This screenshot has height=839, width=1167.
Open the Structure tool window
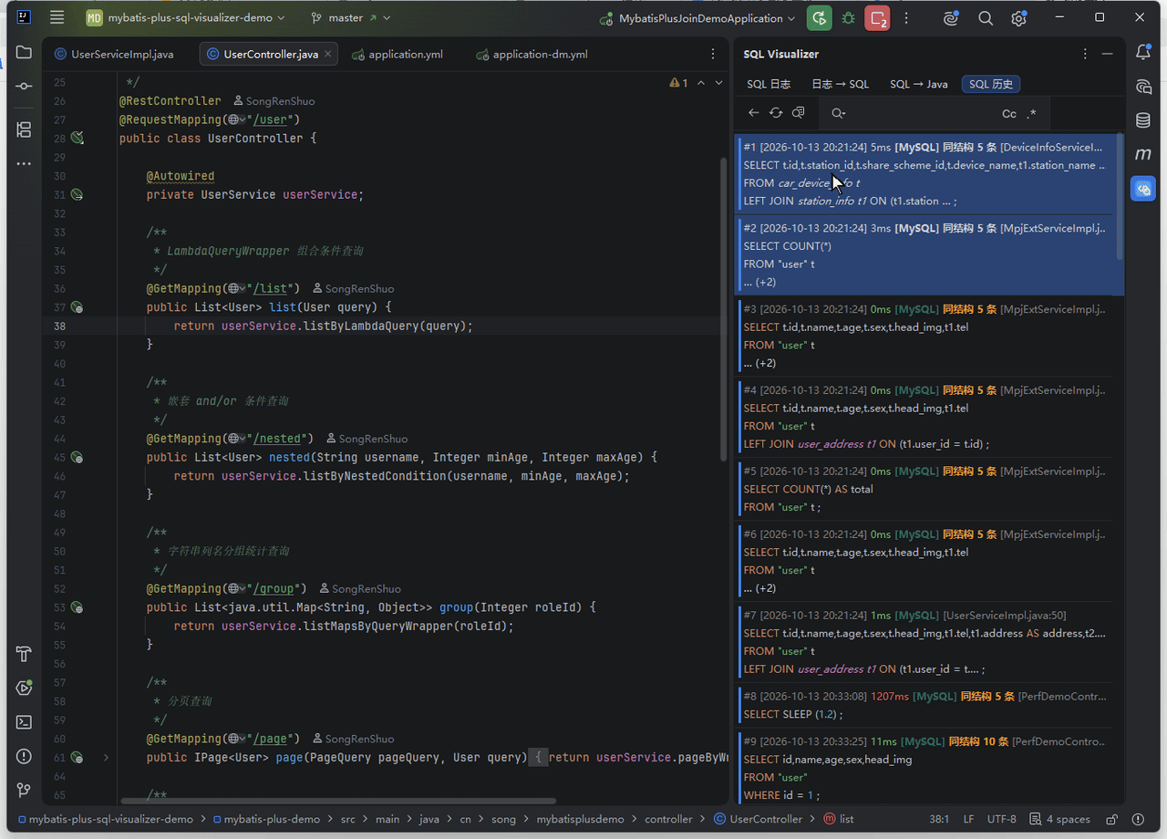(x=24, y=129)
